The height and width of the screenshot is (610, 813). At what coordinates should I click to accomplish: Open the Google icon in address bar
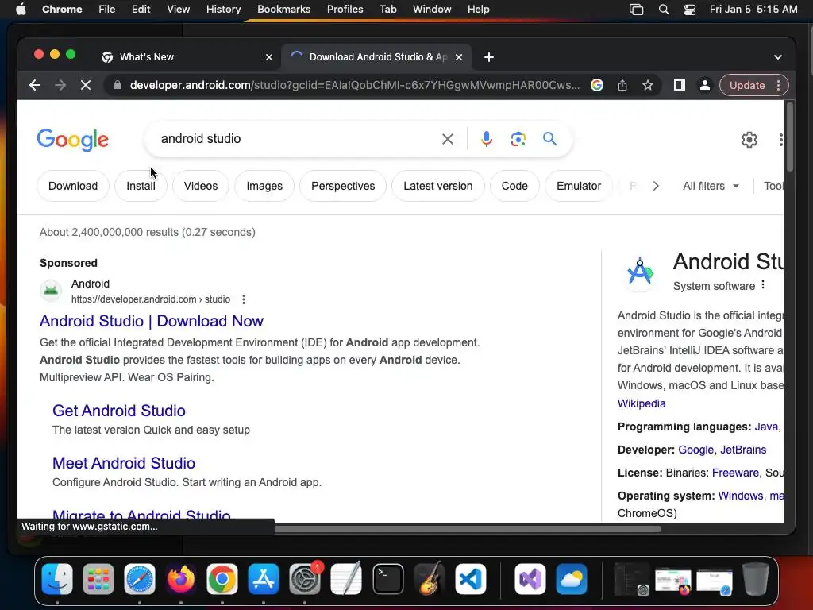point(597,85)
